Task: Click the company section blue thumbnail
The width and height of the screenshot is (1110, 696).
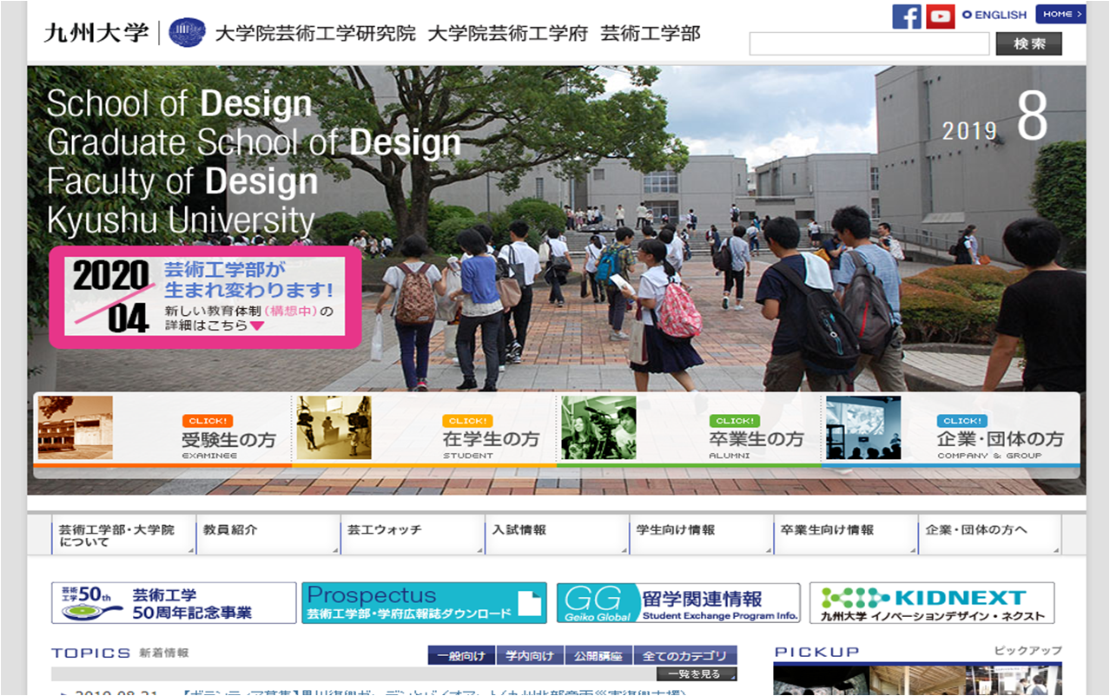Action: (863, 428)
